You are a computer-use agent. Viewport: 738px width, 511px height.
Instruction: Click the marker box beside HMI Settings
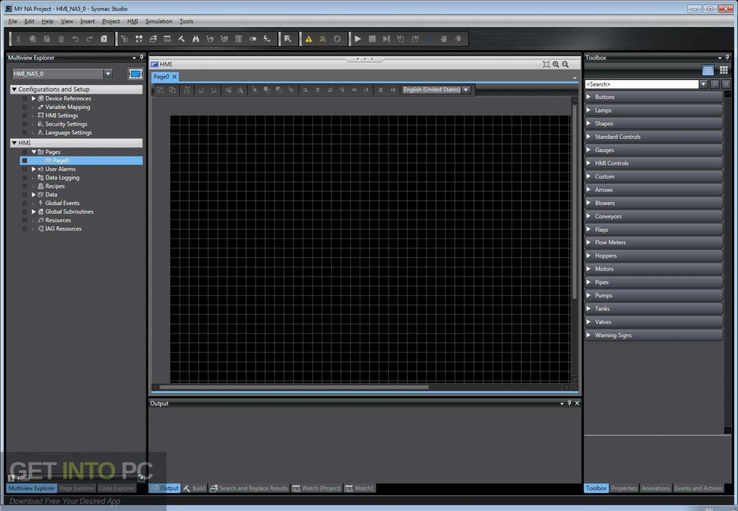(24, 116)
